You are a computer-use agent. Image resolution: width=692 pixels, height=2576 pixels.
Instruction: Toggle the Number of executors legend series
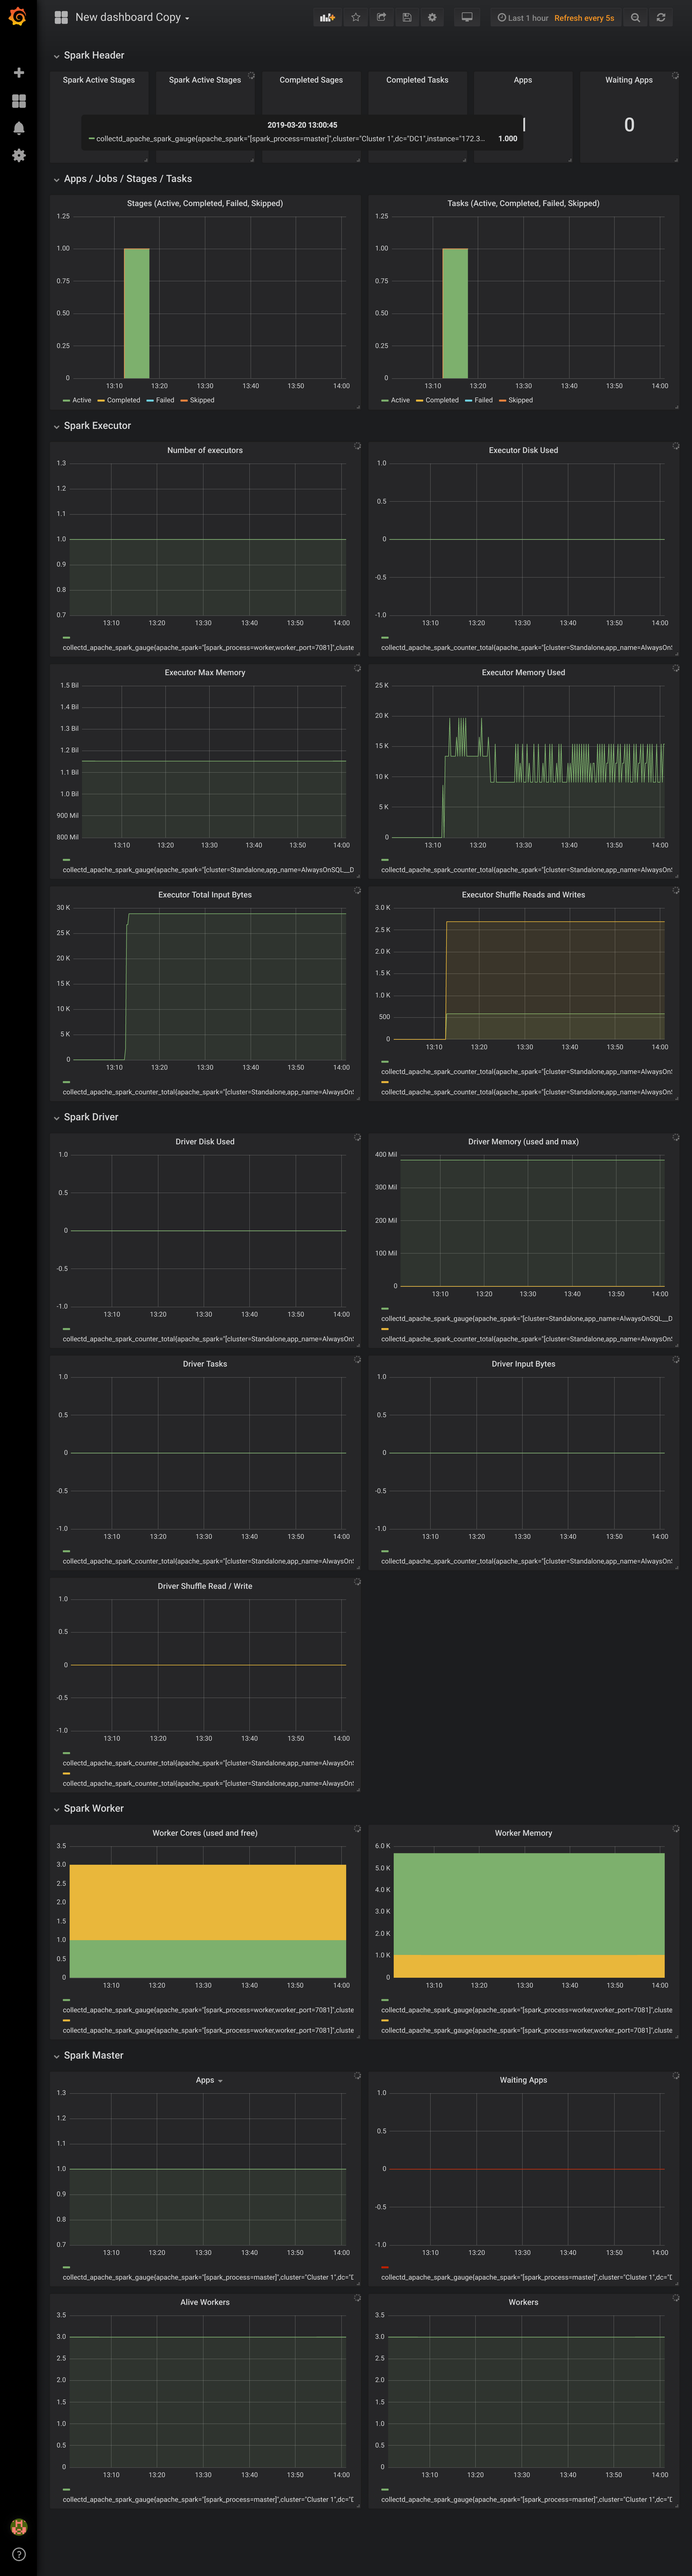click(x=208, y=648)
